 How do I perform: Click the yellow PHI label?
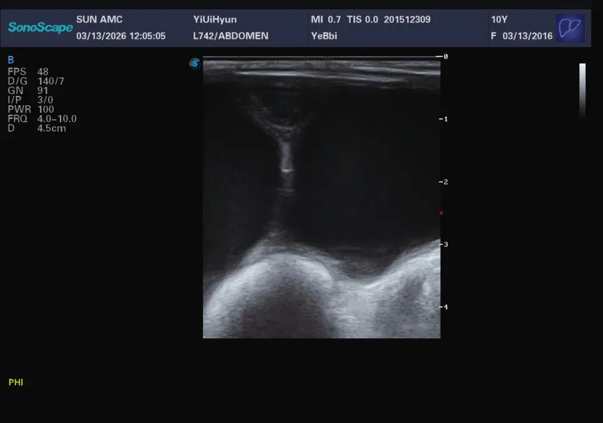click(x=16, y=383)
